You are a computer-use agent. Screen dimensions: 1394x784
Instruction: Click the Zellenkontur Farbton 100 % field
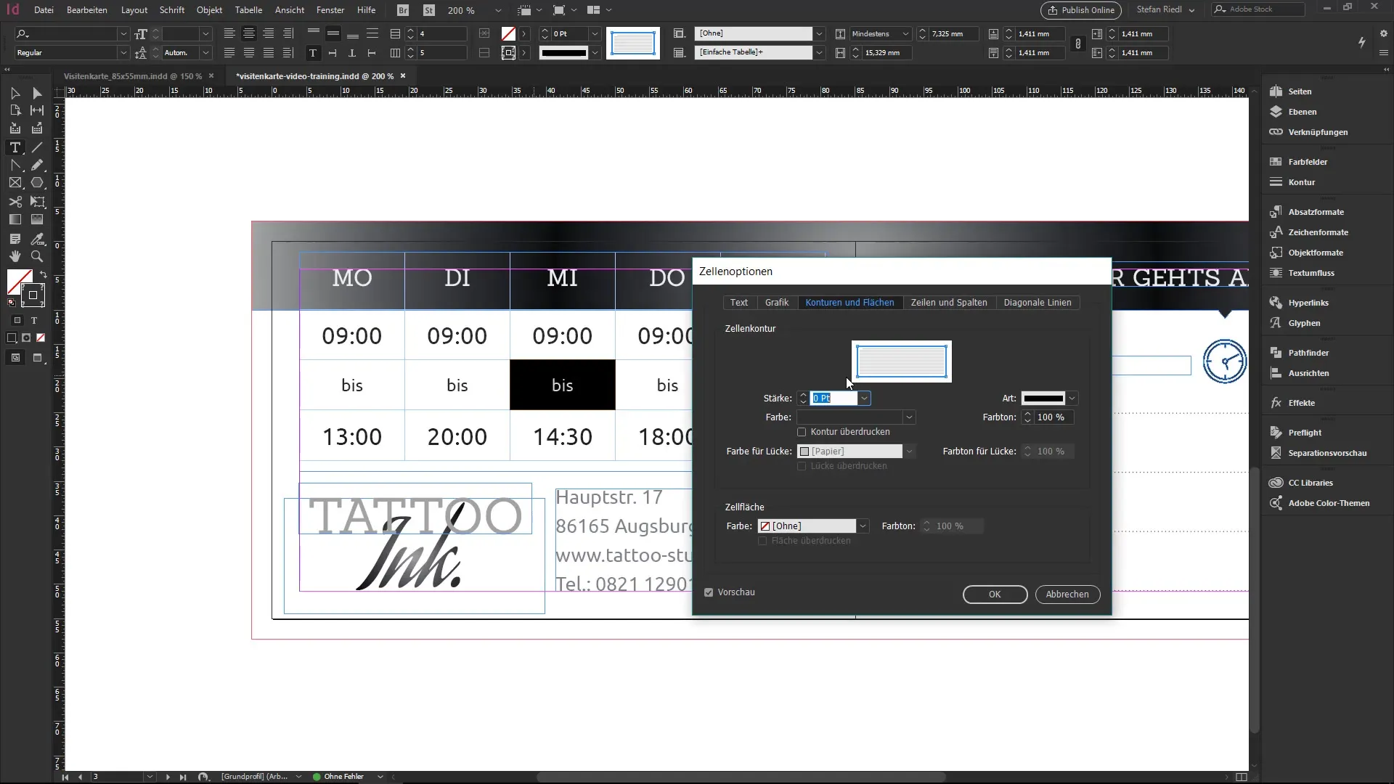(1054, 417)
